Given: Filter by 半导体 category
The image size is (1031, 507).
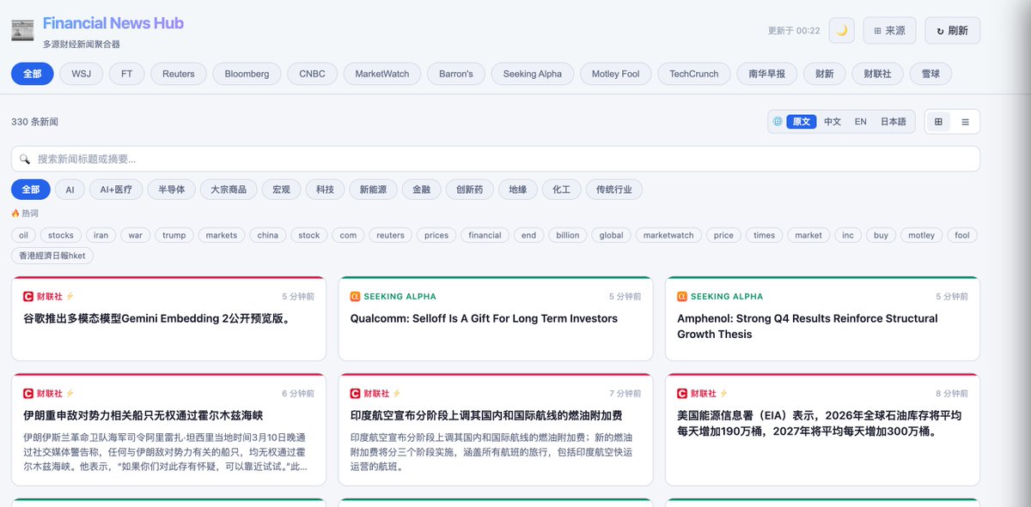Looking at the screenshot, I should click(x=172, y=190).
